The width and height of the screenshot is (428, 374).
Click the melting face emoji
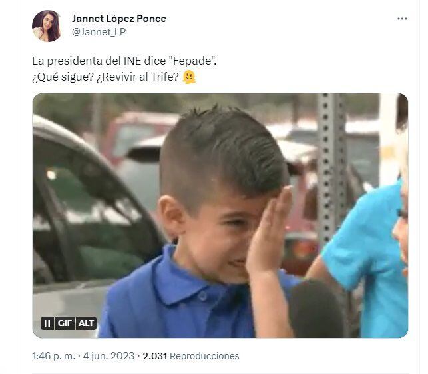[x=189, y=77]
